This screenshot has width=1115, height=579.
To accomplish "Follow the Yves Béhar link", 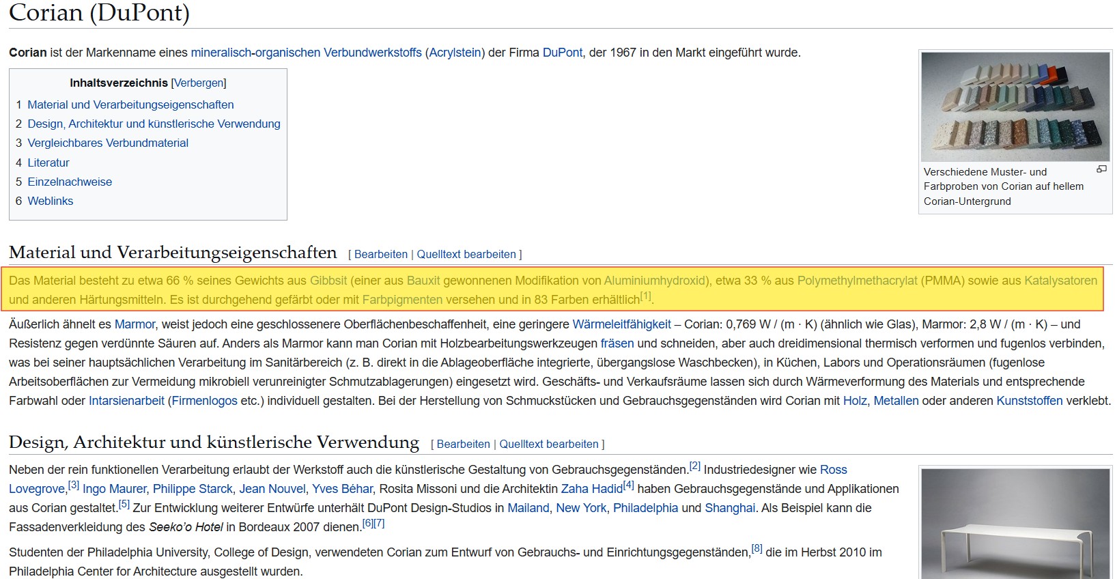I will [x=342, y=489].
